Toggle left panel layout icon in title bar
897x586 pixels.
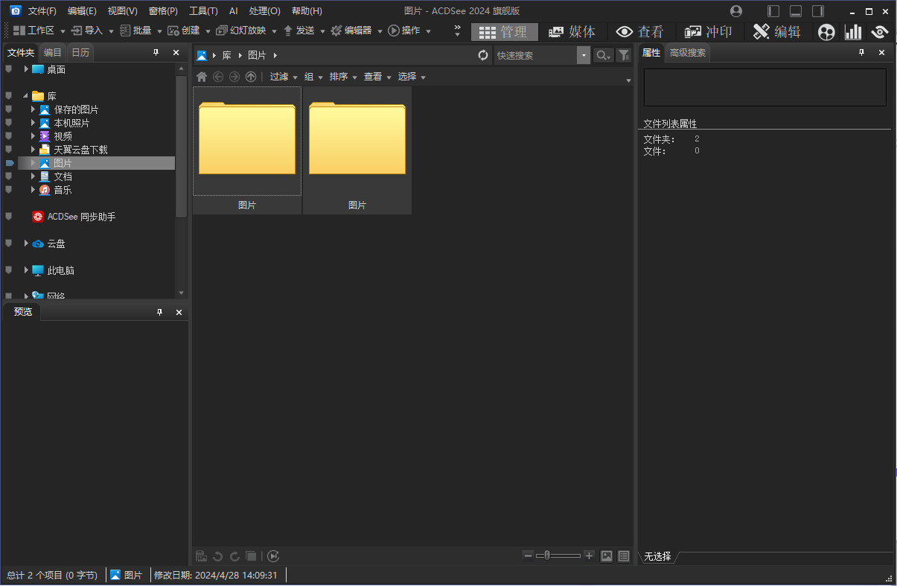[x=773, y=11]
